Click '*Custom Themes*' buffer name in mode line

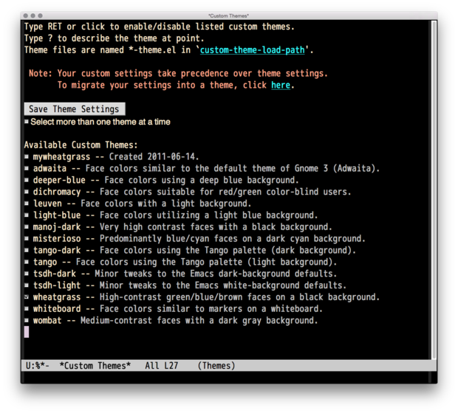(x=95, y=366)
